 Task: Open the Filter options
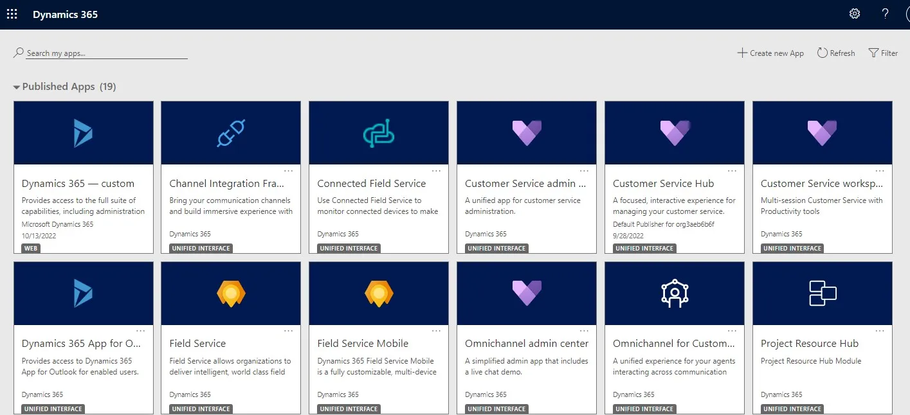(x=883, y=53)
